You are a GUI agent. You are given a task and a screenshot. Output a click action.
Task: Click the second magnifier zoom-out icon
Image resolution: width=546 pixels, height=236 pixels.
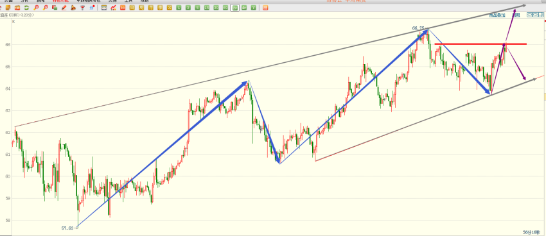point(45,8)
